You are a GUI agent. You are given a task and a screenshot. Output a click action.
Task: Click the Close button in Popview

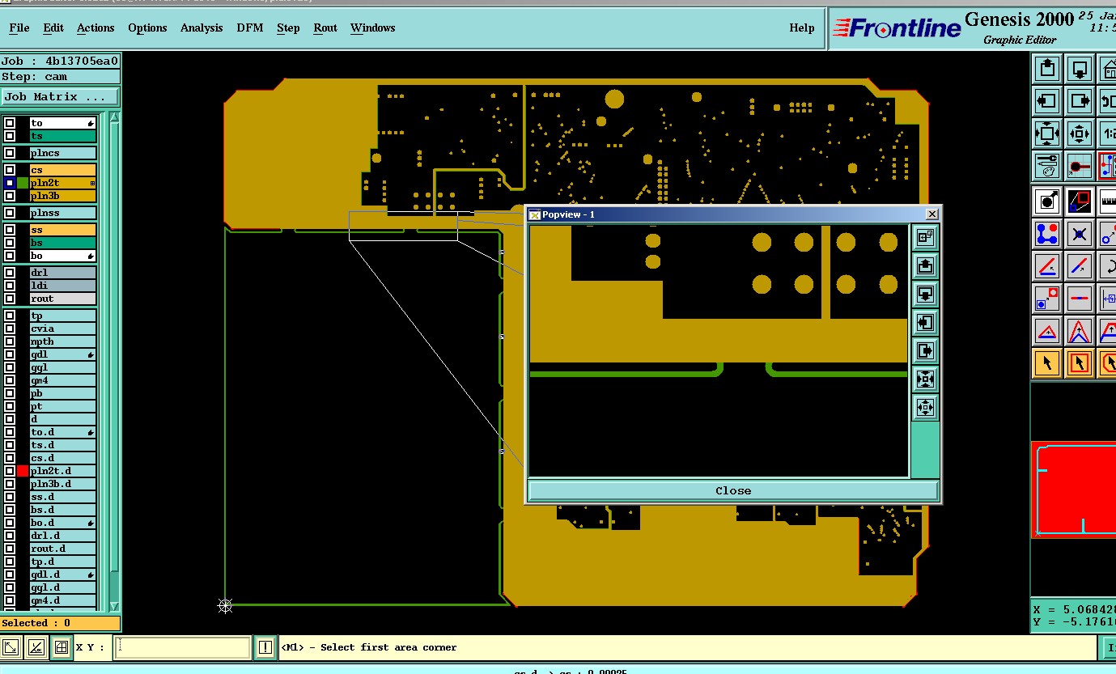coord(733,490)
